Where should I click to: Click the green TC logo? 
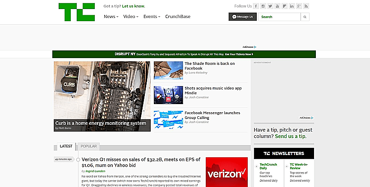(77, 12)
